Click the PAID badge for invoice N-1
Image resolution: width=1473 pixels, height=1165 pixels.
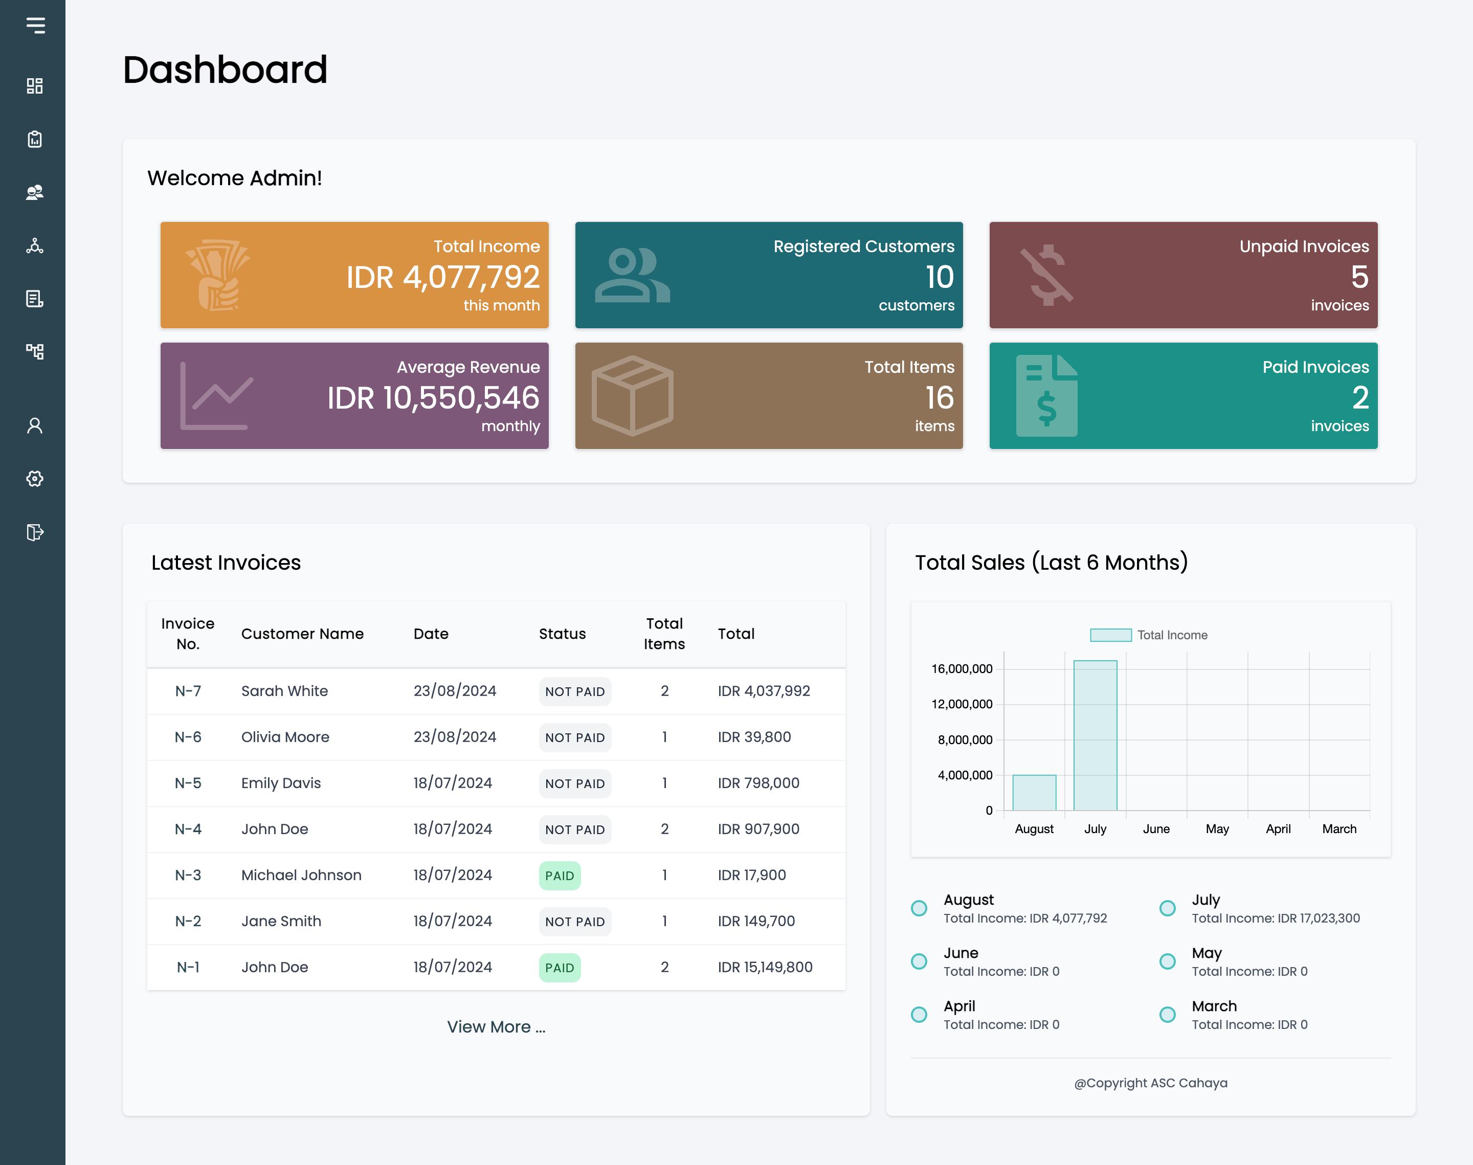pyautogui.click(x=560, y=968)
